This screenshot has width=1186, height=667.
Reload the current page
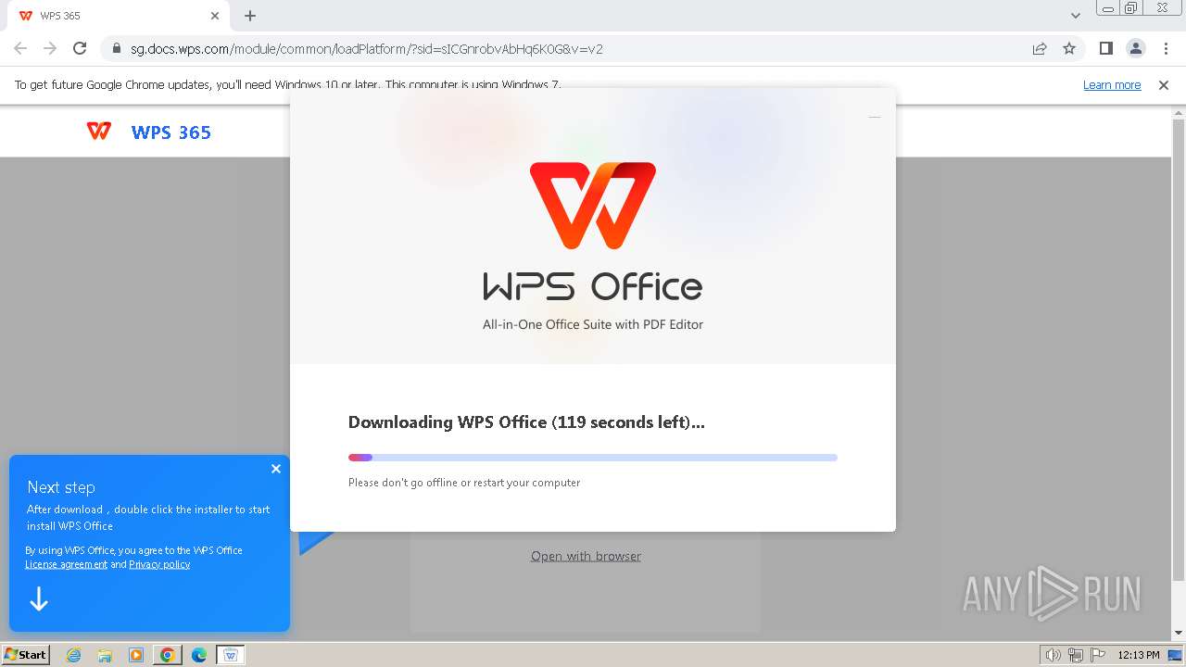coord(80,48)
